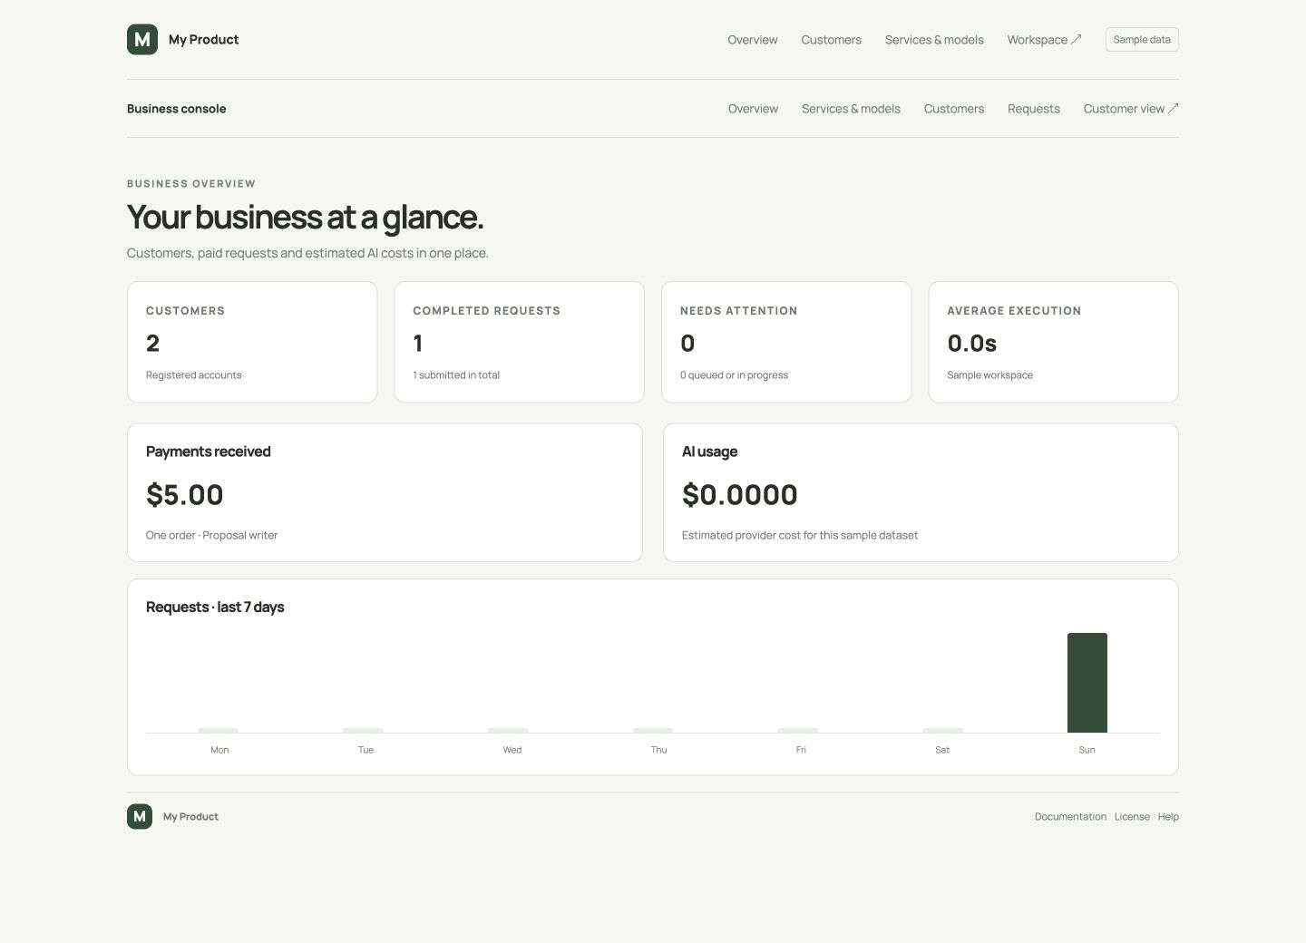This screenshot has height=943, width=1306.
Task: Open the License footer link
Action: click(x=1132, y=817)
